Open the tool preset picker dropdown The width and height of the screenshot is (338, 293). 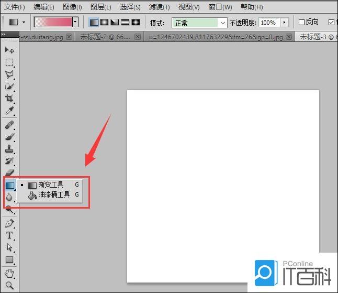24,22
